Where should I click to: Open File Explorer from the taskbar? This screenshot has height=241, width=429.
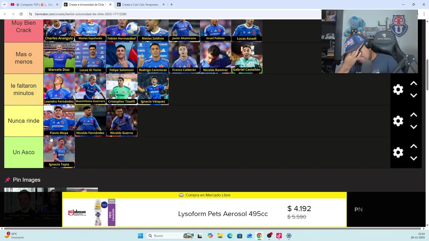point(220,236)
